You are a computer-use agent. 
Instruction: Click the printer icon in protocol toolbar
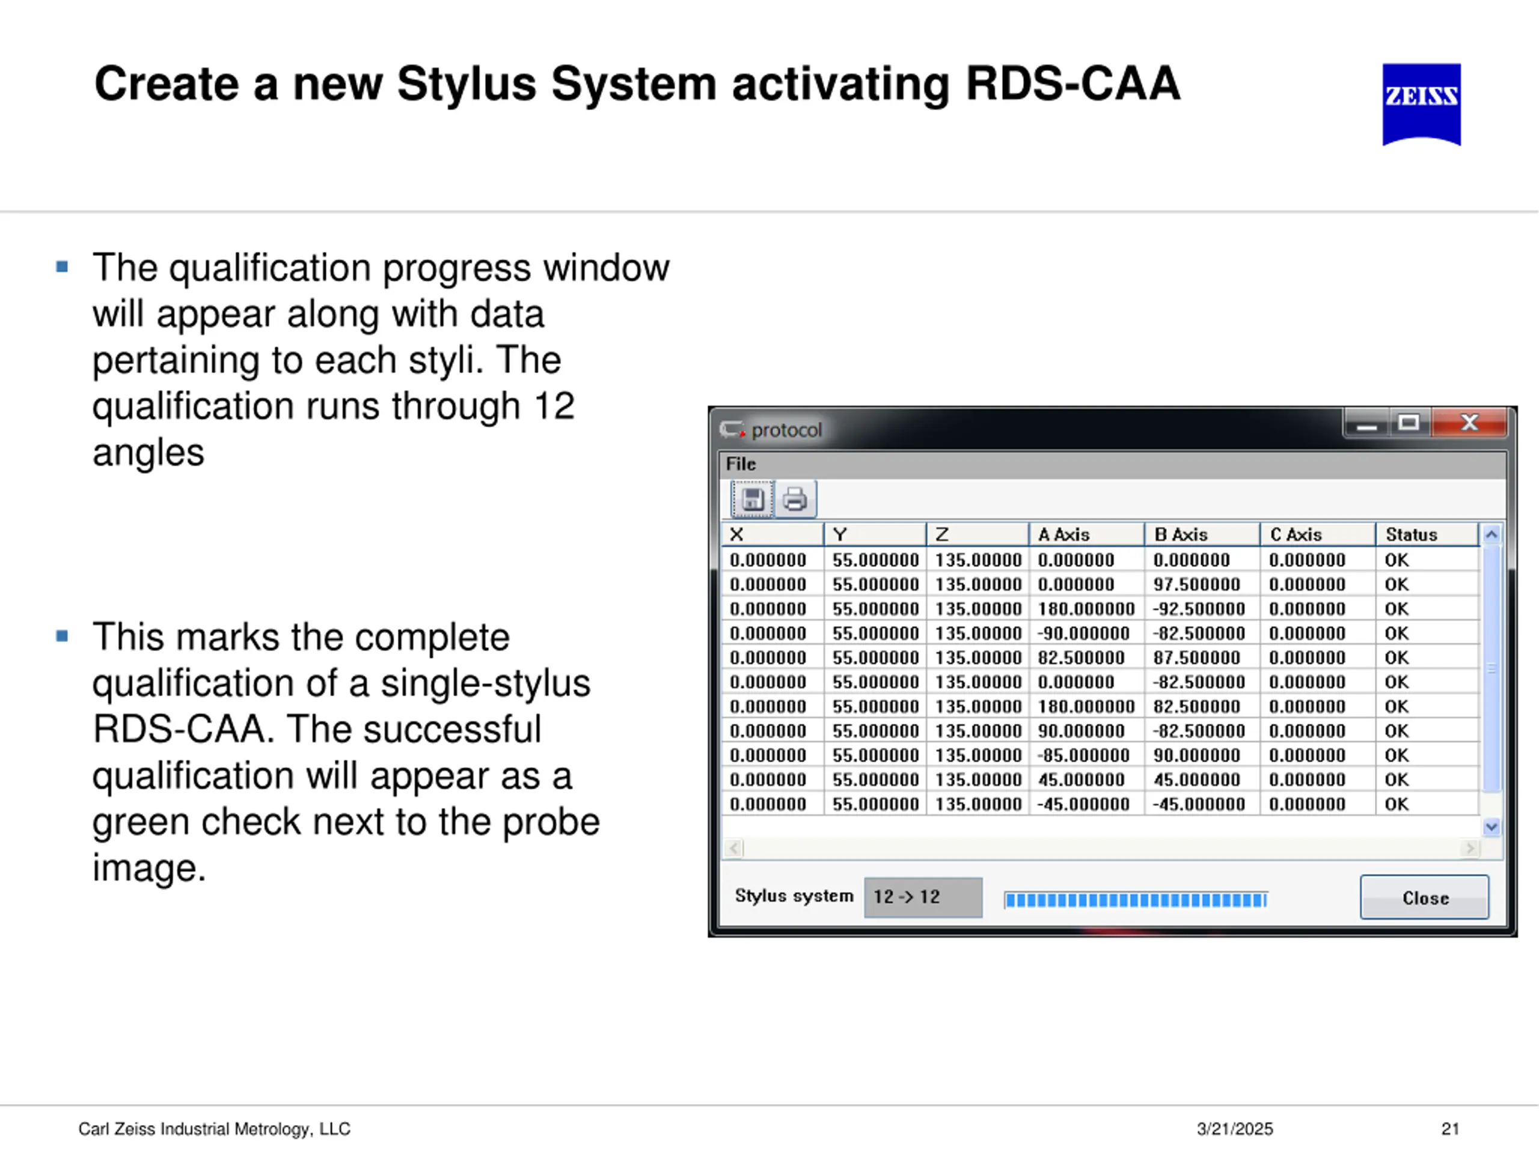795,499
